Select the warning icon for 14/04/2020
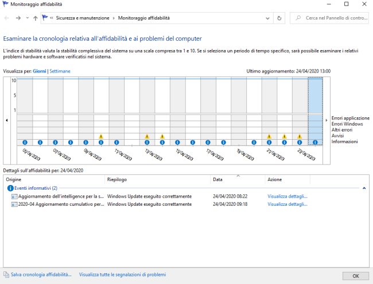The height and width of the screenshot is (284, 373). pos(162,136)
